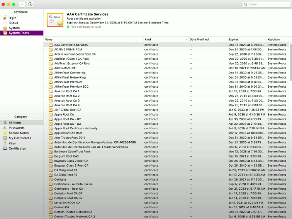Select Certum Trusted Network CA row
This screenshot has width=292, height=219.
pos(166,212)
